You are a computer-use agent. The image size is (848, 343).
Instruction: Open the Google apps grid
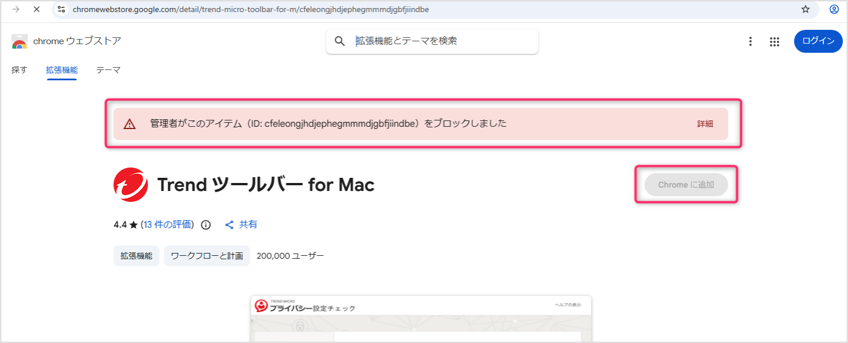tap(775, 41)
